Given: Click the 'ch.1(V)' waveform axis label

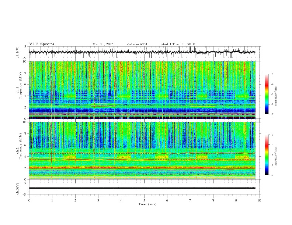Looking at the screenshot, I should 18,52.
